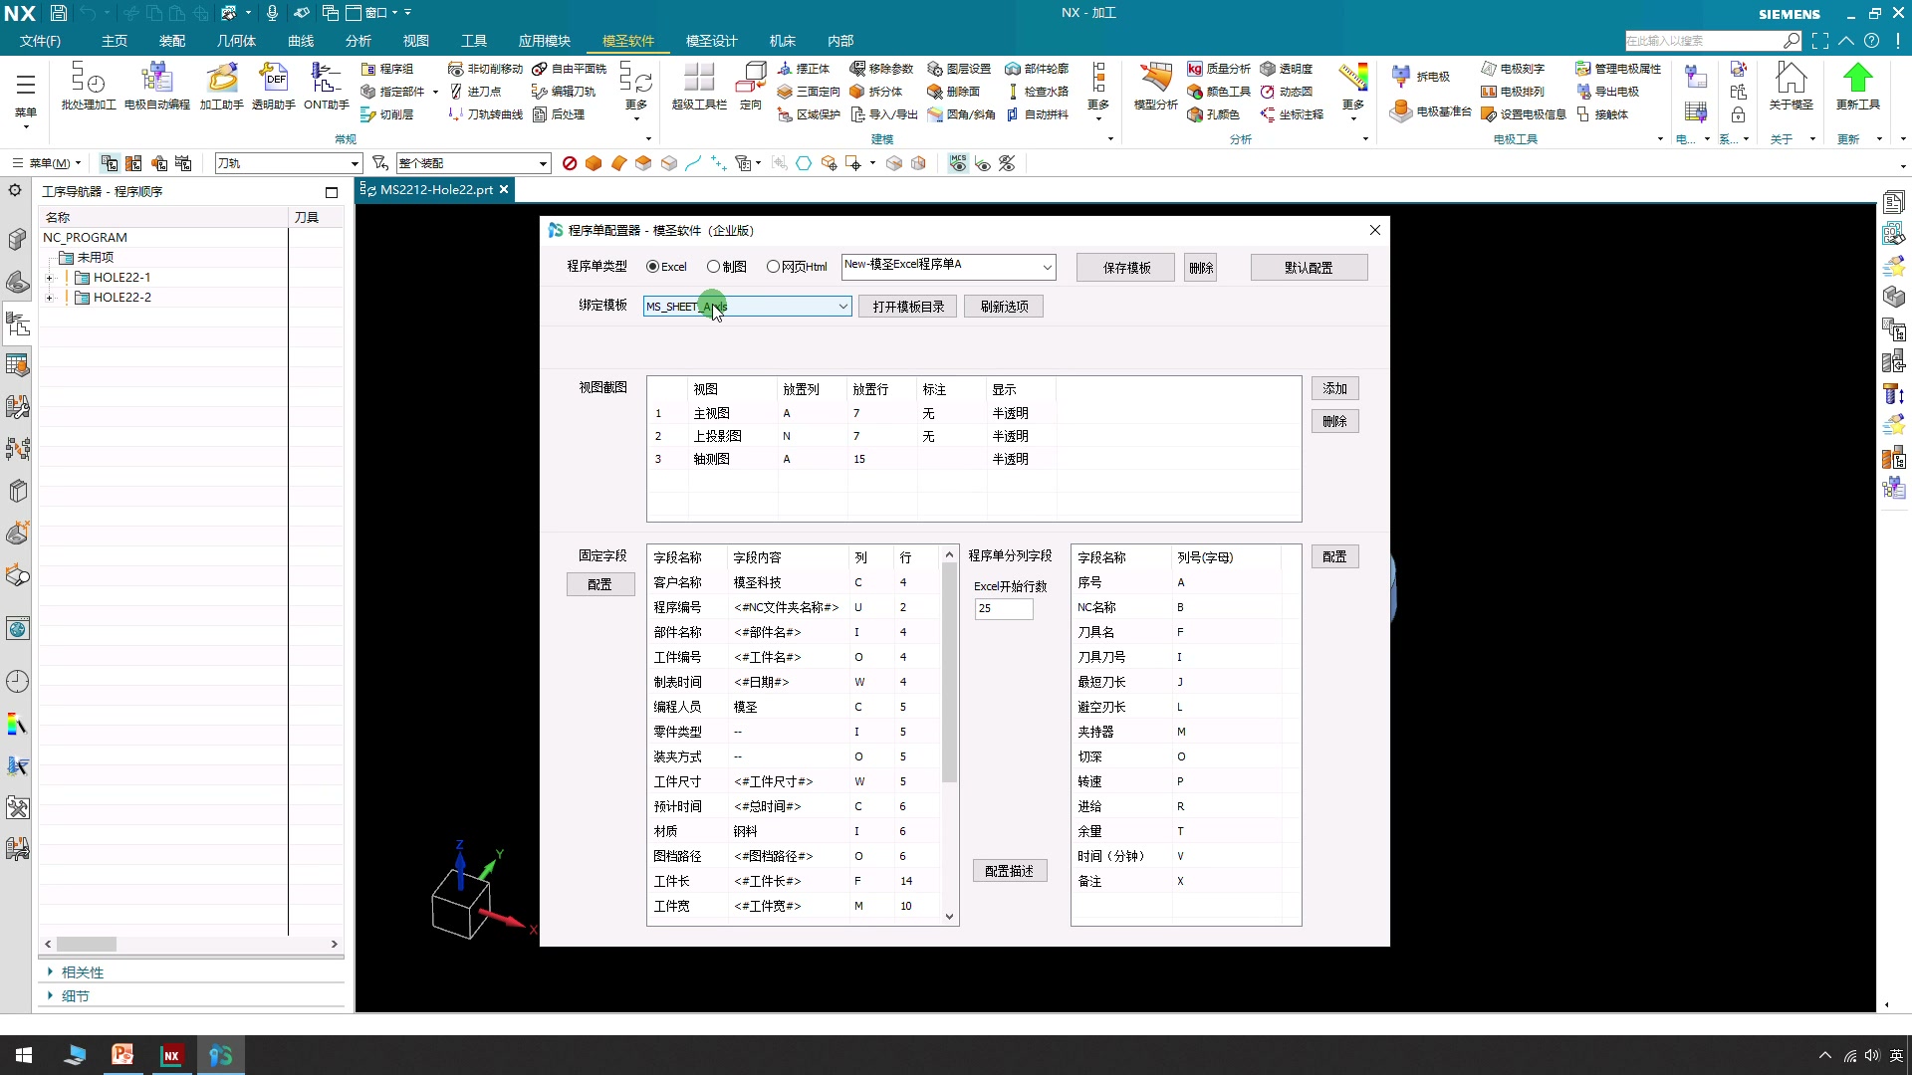Click 添加 to add a view capture
Screen dimensions: 1912x1075
[1334, 389]
